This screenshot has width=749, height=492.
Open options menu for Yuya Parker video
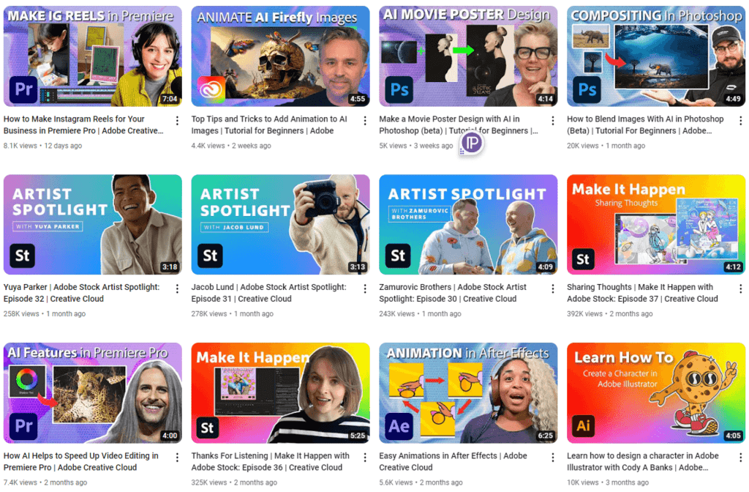177,288
